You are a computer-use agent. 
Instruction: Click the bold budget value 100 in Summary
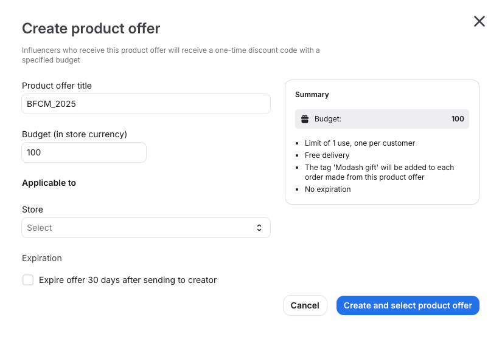[x=458, y=119]
